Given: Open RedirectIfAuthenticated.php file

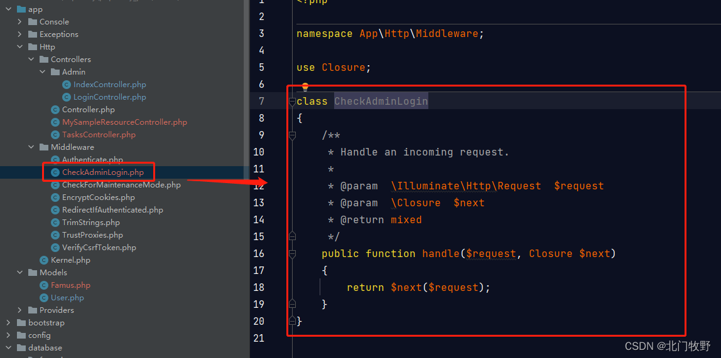Looking at the screenshot, I should (112, 210).
